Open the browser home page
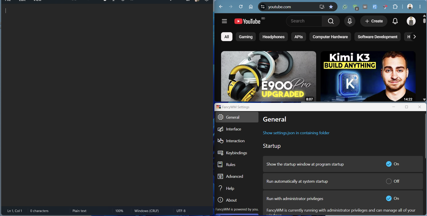This screenshot has width=427, height=216. tap(251, 7)
